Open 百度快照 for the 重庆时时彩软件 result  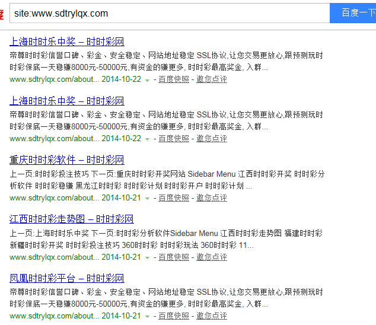(174, 198)
